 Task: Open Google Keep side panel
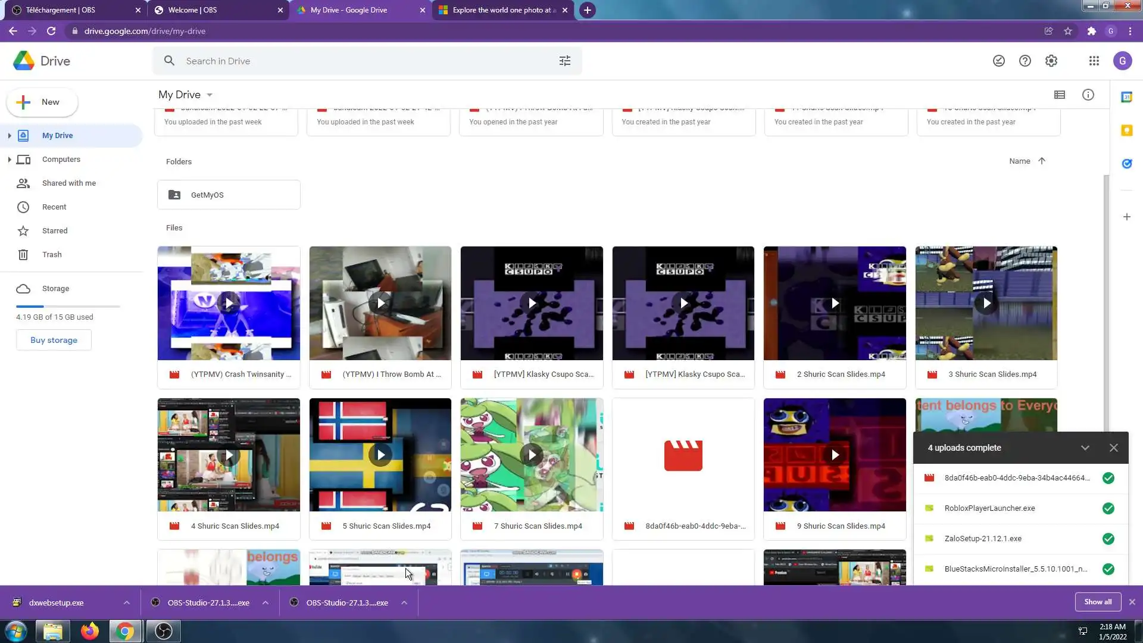(1126, 130)
